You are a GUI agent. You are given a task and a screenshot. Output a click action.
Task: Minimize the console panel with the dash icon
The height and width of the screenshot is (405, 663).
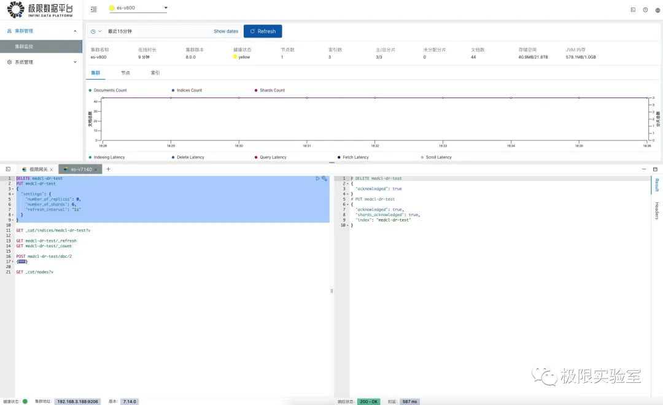tap(644, 169)
